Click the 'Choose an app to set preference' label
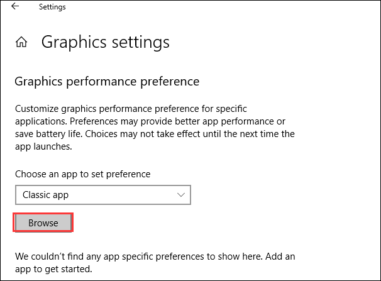This screenshot has width=381, height=281. pyautogui.click(x=82, y=174)
